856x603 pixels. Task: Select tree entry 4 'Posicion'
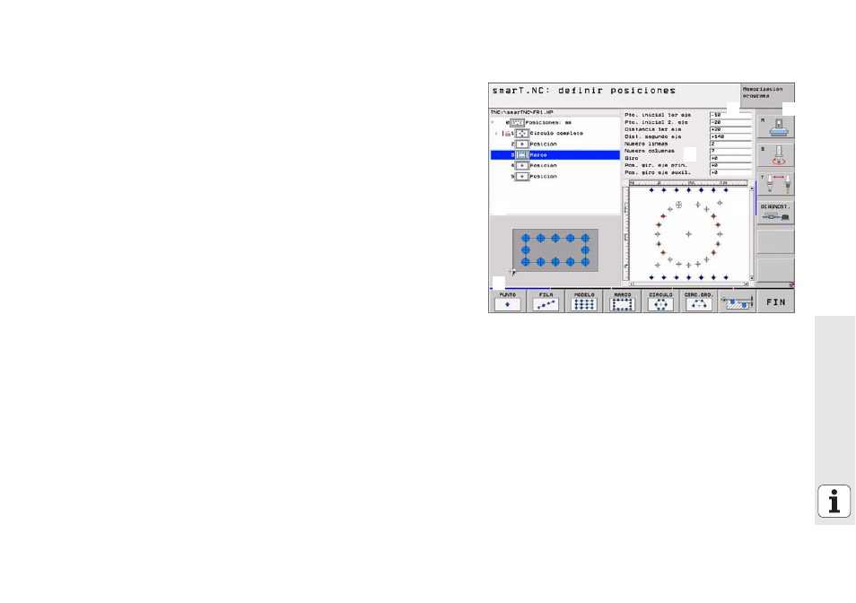(x=543, y=165)
